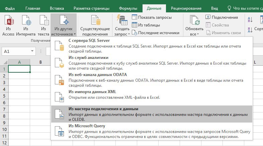Click Edit Links (Изменить связи)

pos(224,33)
